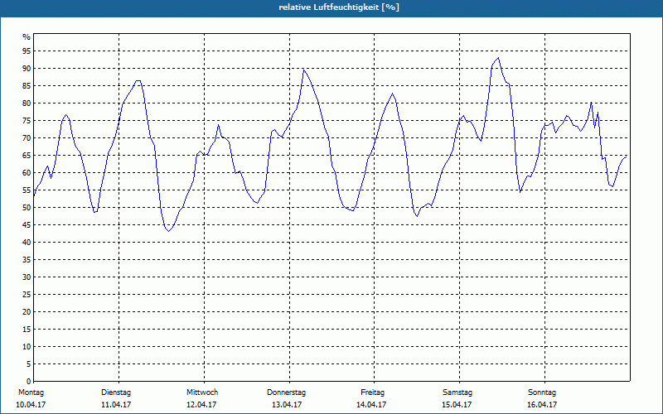Click the y-axis value '25'
The width and height of the screenshot is (663, 414).
[27, 295]
